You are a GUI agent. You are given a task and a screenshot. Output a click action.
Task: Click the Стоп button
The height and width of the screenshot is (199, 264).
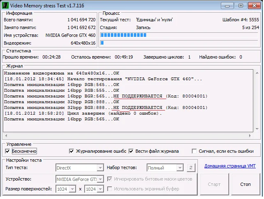click(x=245, y=184)
